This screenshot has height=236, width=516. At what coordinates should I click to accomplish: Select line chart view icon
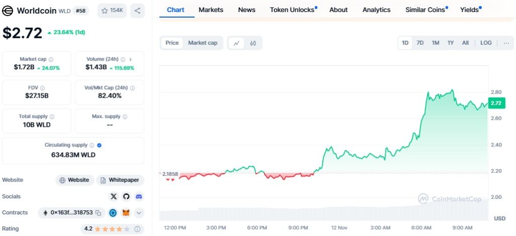coord(237,43)
